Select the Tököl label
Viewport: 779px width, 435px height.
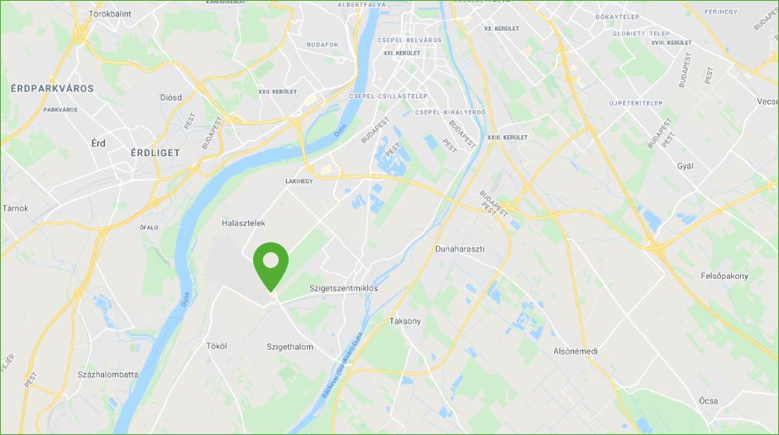click(x=217, y=346)
